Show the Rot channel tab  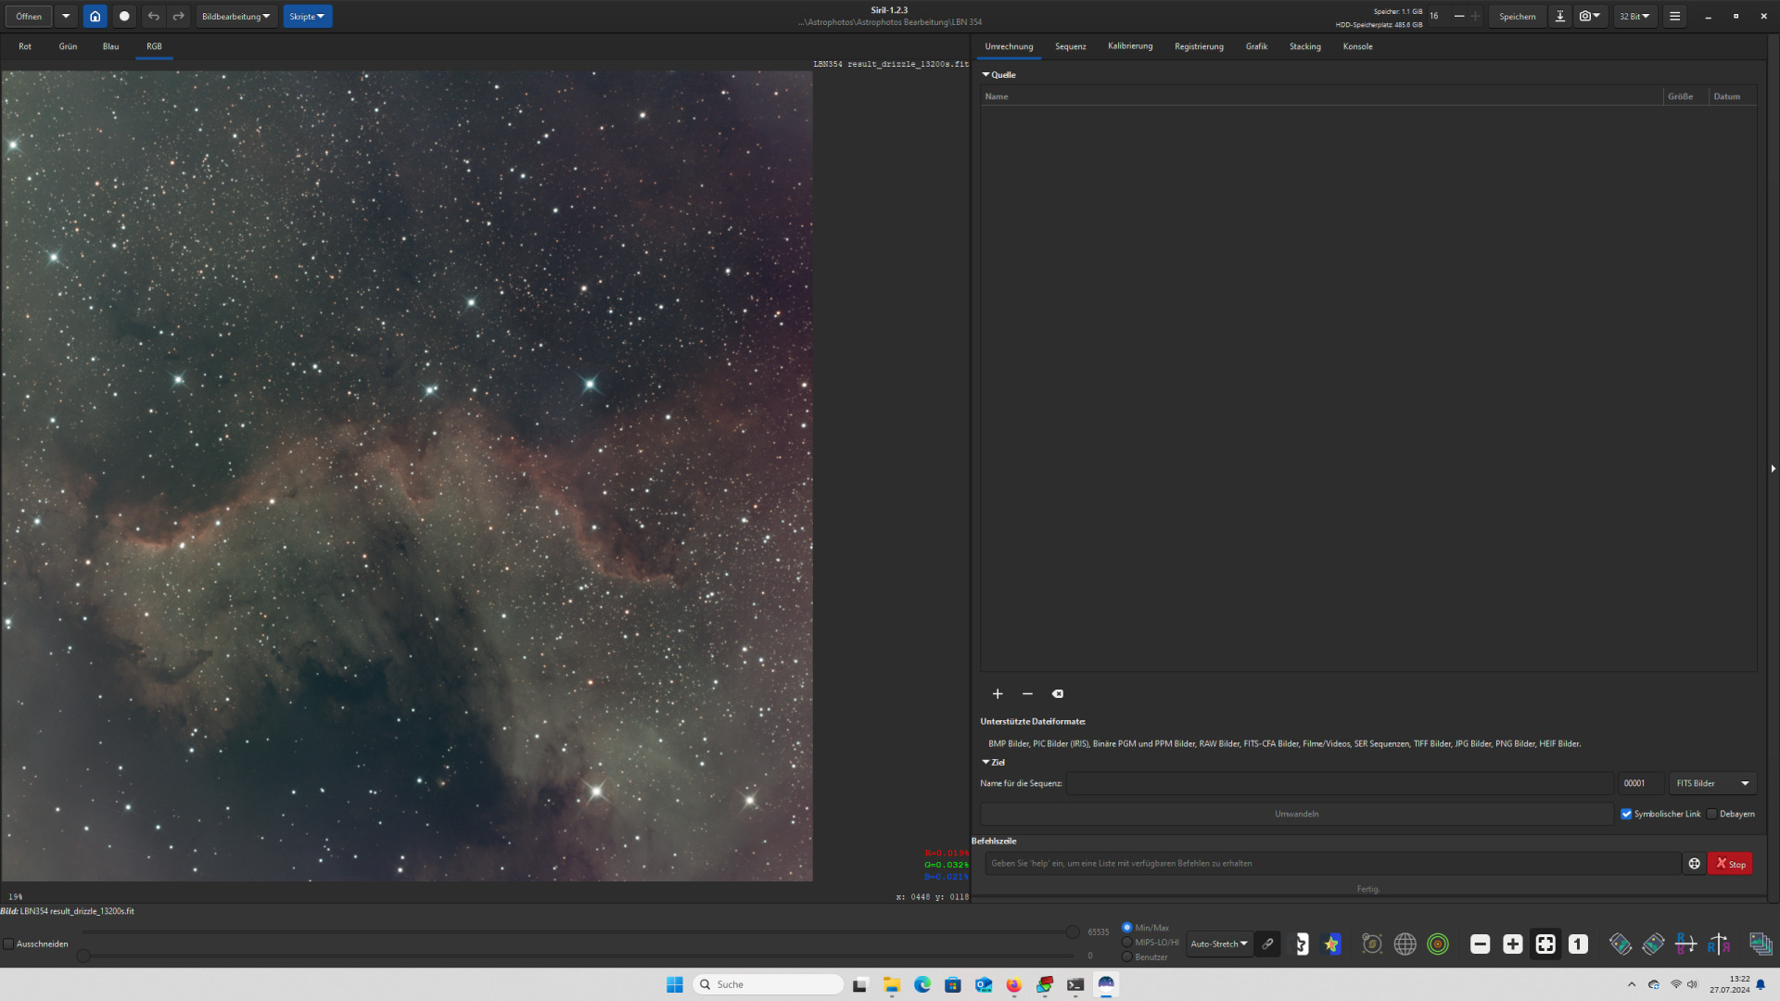click(x=25, y=46)
